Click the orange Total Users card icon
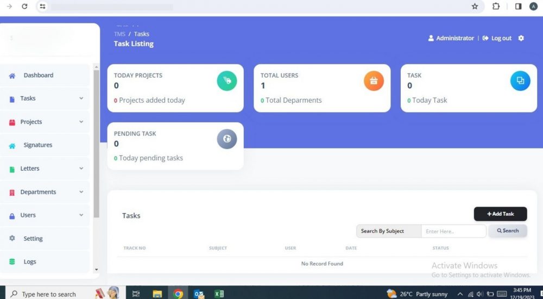 pyautogui.click(x=374, y=81)
